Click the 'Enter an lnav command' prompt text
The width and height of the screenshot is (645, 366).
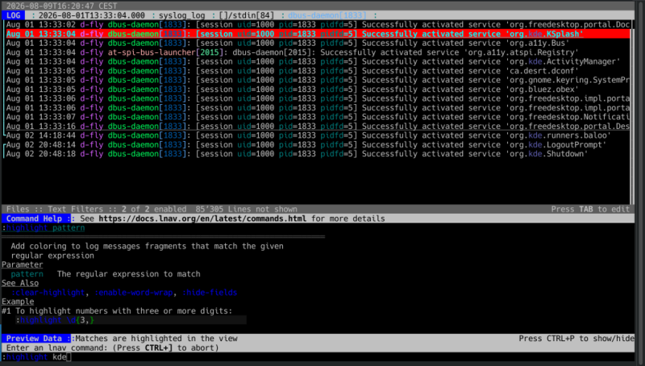click(x=112, y=348)
